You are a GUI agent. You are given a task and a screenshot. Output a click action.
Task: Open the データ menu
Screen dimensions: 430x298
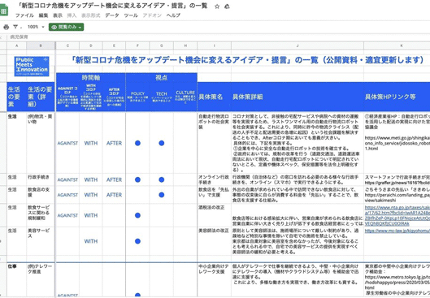(x=112, y=15)
